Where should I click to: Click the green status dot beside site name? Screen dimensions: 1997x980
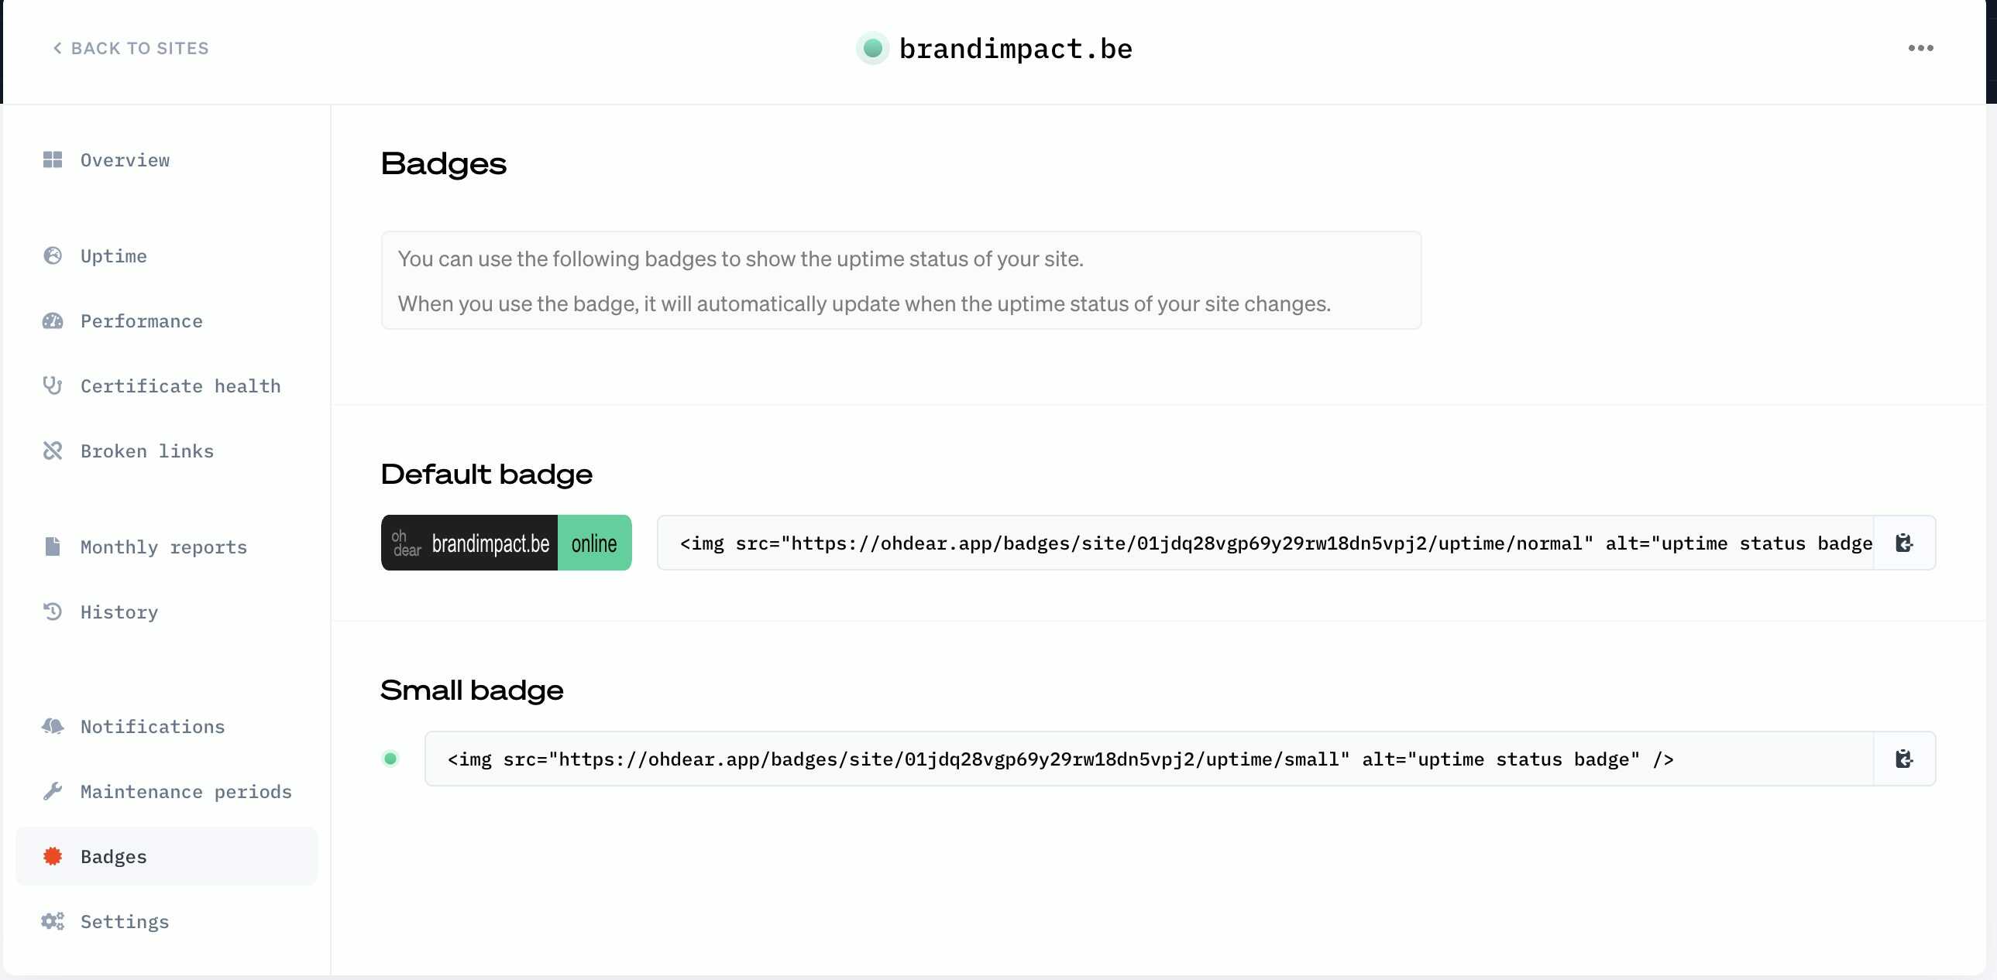click(x=873, y=49)
